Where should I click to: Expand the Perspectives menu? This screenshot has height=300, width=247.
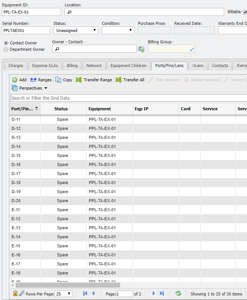pyautogui.click(x=30, y=88)
